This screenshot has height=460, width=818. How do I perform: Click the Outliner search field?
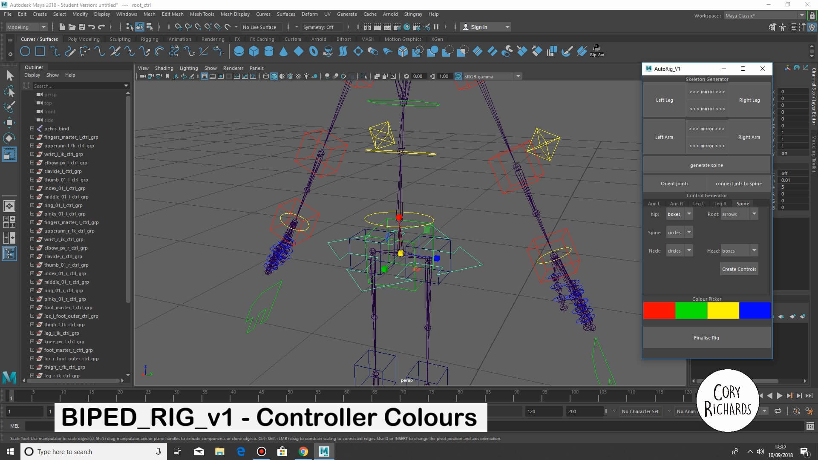(x=81, y=86)
